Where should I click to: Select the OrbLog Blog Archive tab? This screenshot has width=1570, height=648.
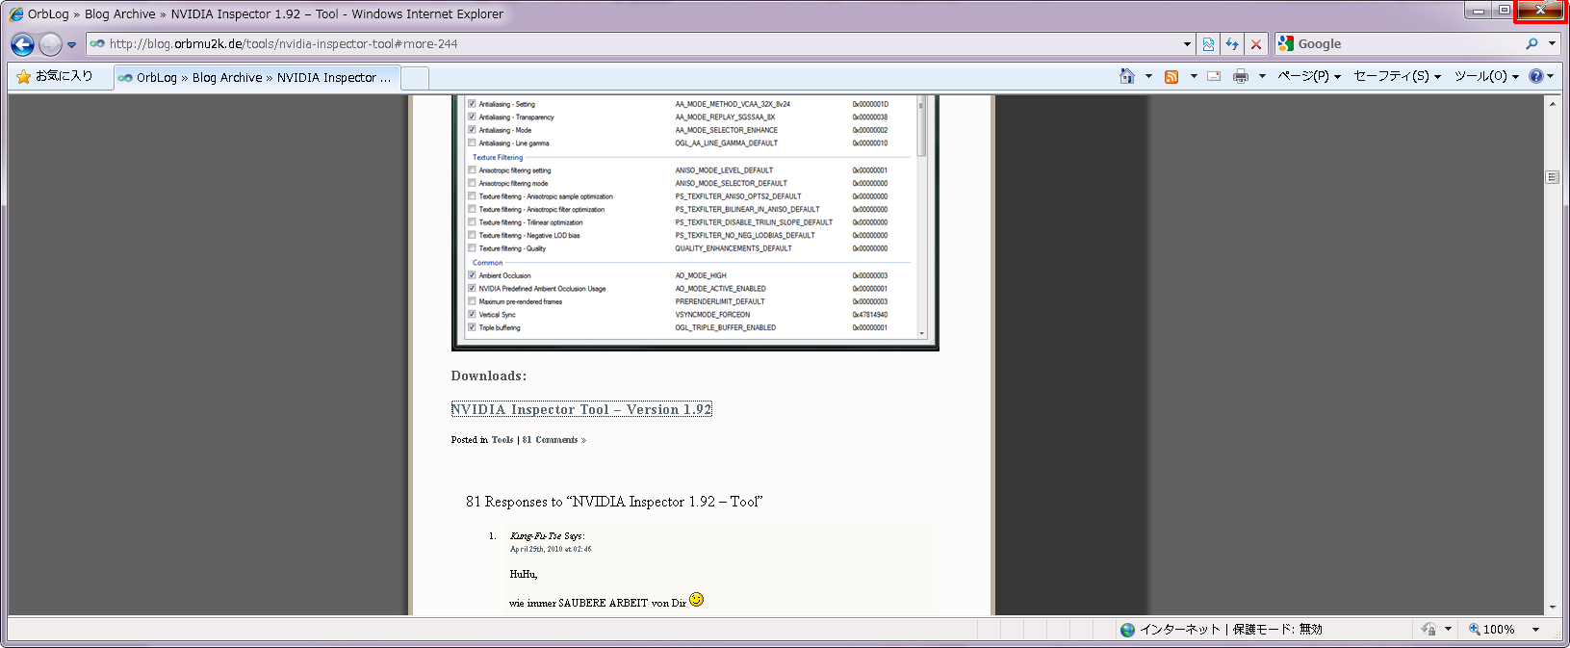[x=256, y=78]
